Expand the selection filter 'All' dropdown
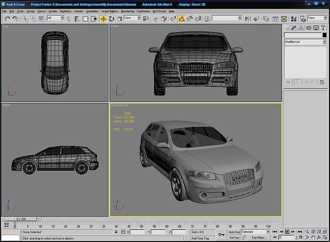Viewport: 330px width, 242px height. pos(62,18)
